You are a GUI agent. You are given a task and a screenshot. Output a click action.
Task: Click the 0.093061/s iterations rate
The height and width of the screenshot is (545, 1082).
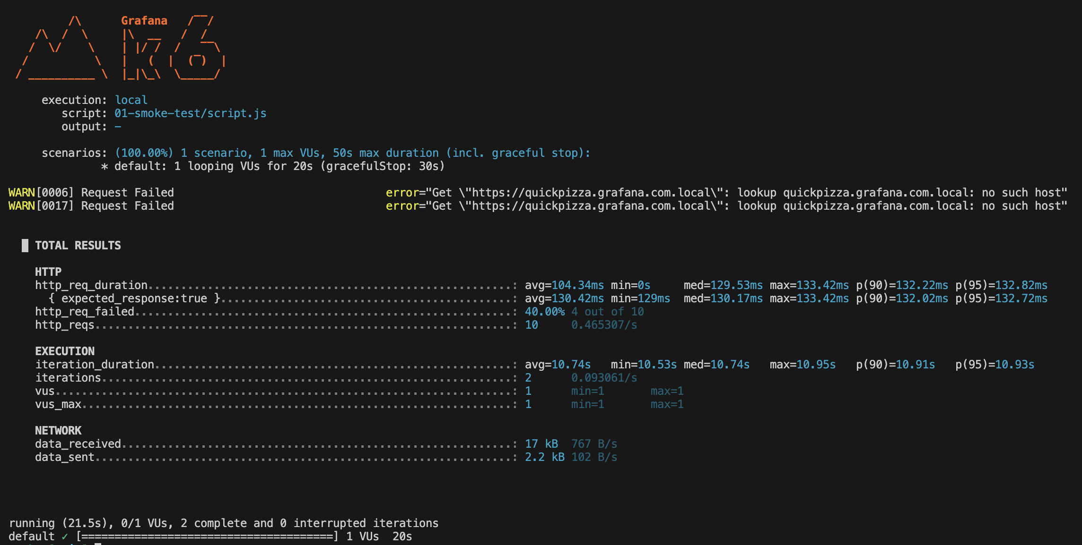tap(604, 378)
